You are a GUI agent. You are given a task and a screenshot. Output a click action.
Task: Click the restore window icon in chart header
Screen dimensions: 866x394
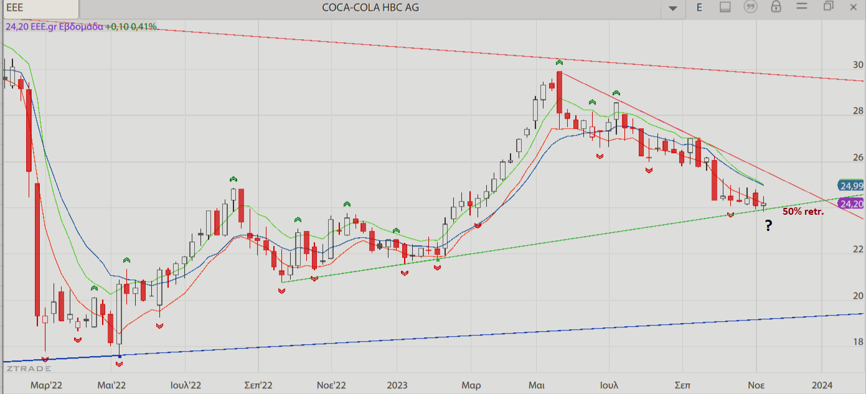point(828,6)
